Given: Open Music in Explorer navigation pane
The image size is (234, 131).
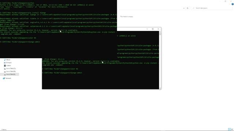Looking at the screenshot, I should pos(8,60).
